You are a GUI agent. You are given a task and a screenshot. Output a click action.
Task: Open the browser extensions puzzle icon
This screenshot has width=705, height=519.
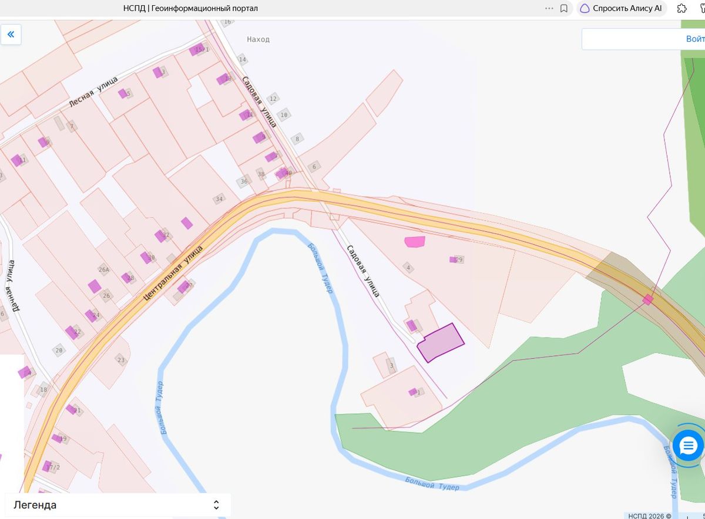pyautogui.click(x=682, y=8)
